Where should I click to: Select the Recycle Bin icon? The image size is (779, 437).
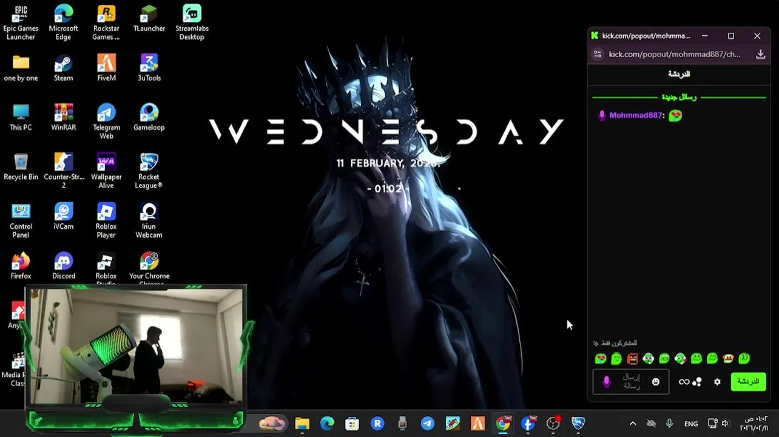click(21, 167)
